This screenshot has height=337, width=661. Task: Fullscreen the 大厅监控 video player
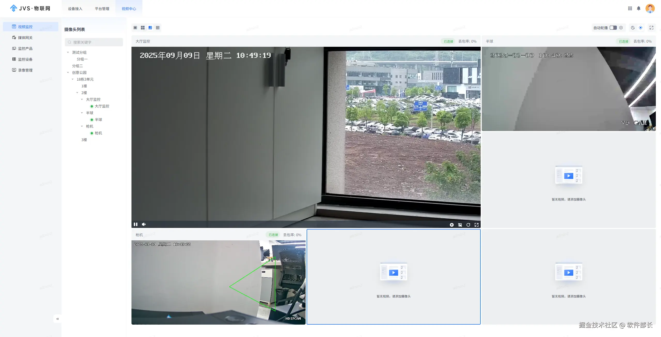(476, 225)
